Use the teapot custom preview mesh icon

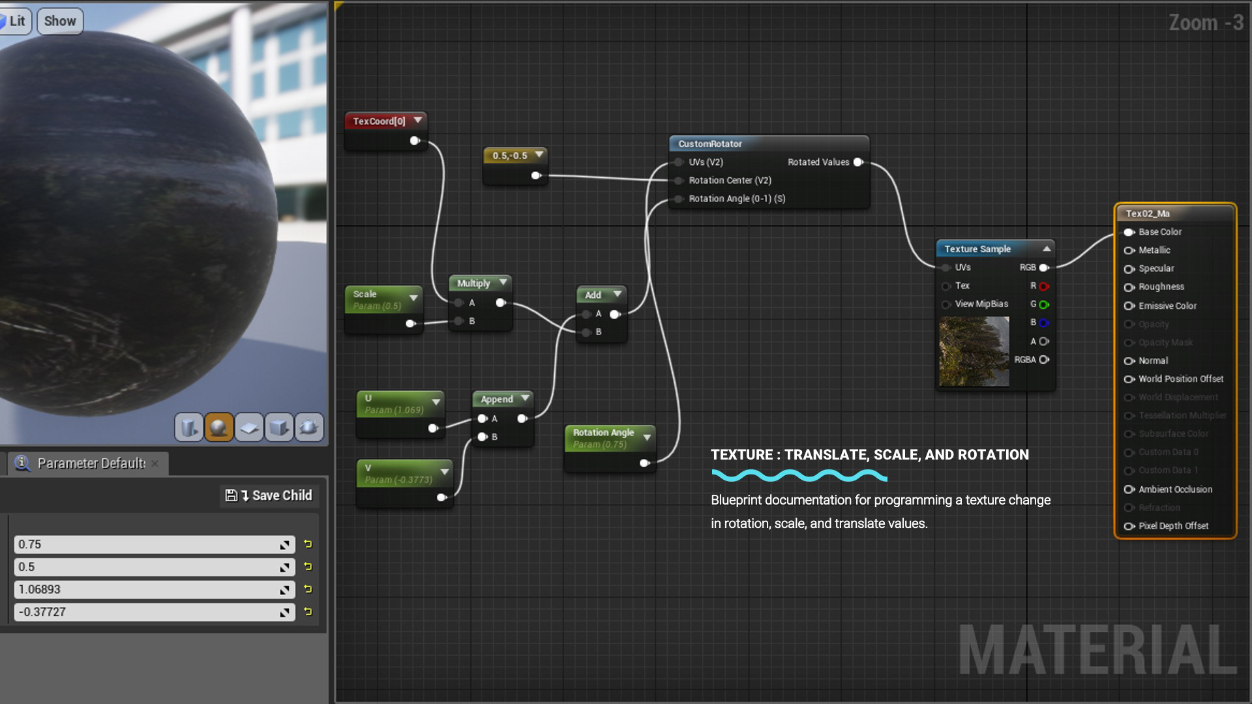309,428
